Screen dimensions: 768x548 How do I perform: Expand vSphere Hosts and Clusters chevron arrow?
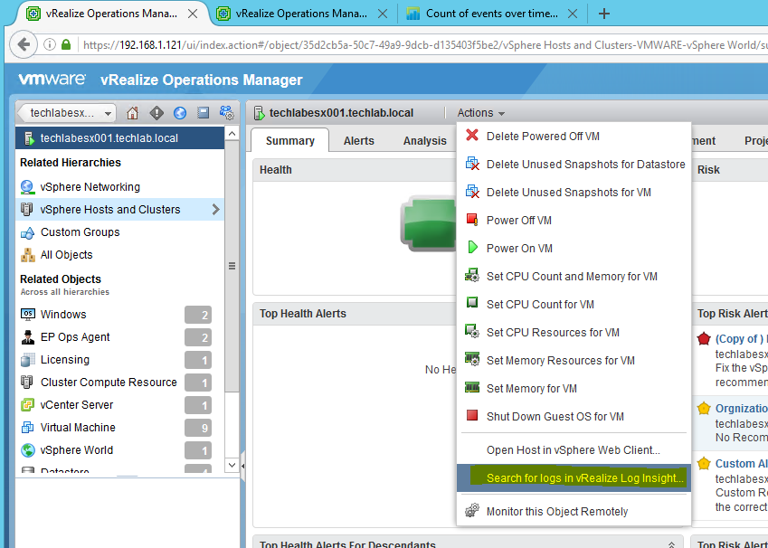pyautogui.click(x=215, y=210)
